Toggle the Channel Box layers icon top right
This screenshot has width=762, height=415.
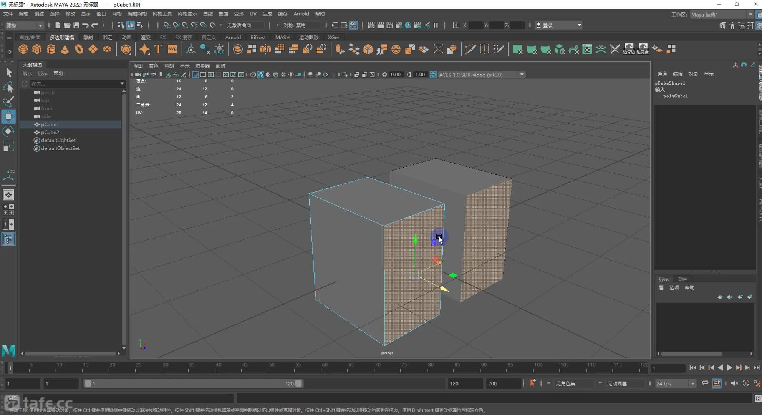(x=759, y=25)
